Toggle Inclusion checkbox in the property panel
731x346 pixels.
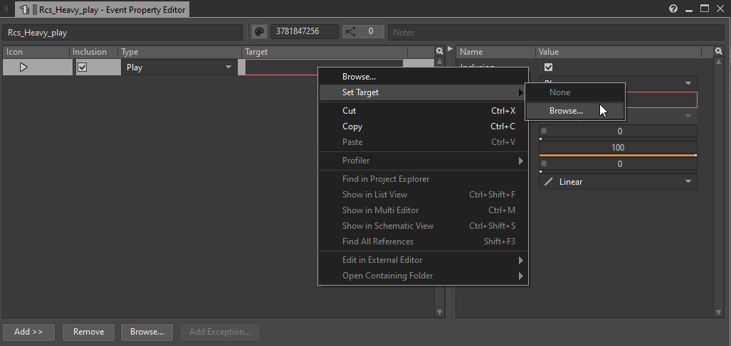pos(548,67)
